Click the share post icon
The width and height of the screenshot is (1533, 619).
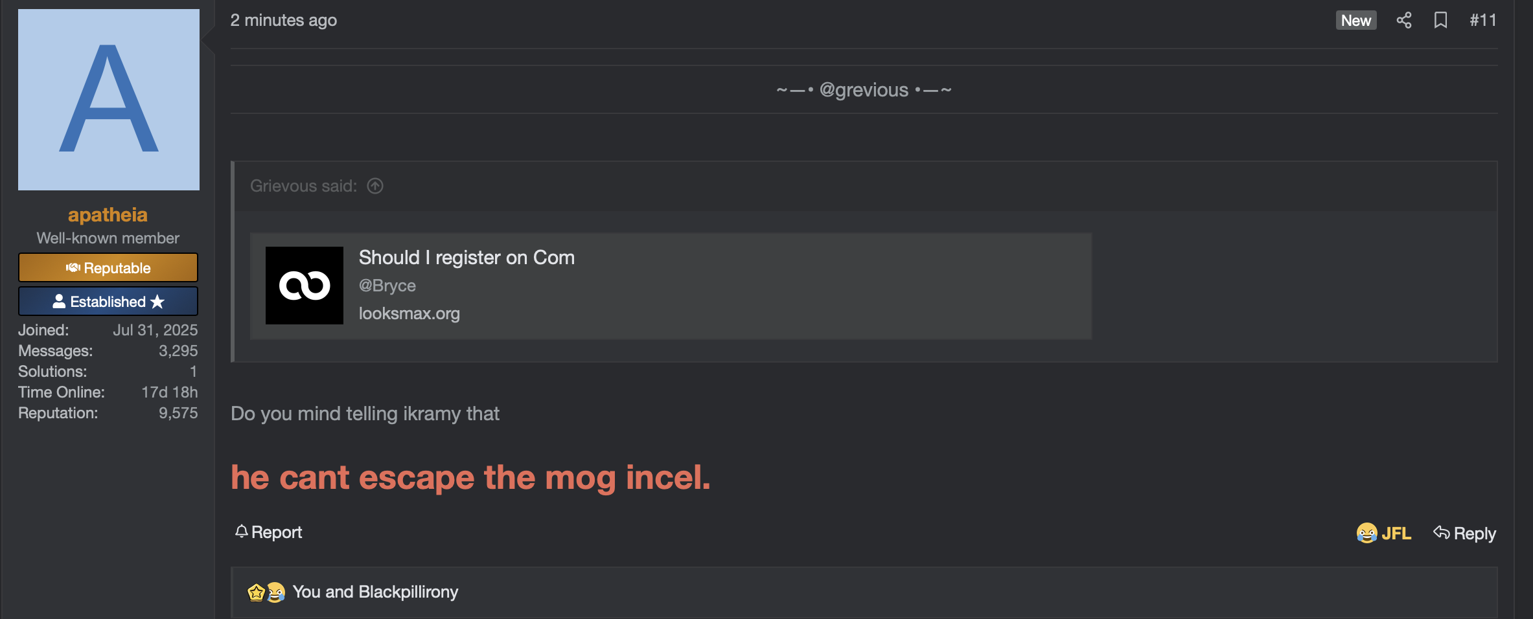point(1403,20)
